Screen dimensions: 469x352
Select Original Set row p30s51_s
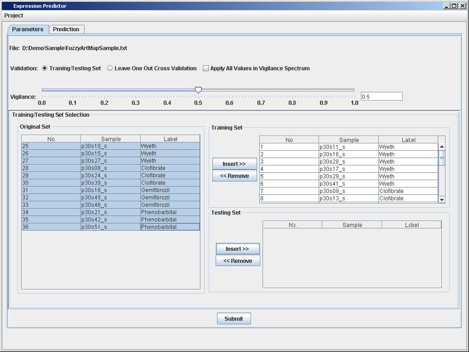tap(111, 227)
